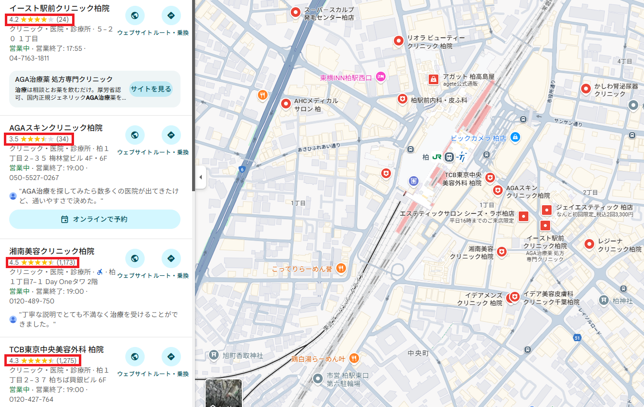Select 市営 柏駅東口第六駐輪場 pin

(x=317, y=378)
